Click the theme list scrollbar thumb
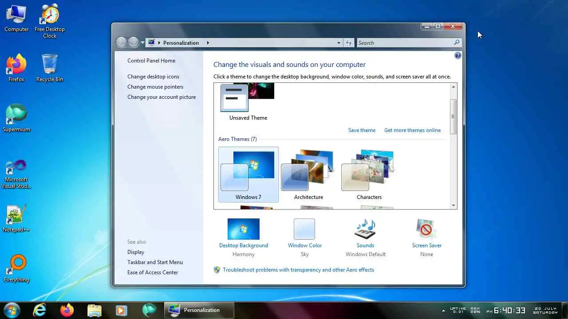The image size is (568, 319). coord(453,117)
